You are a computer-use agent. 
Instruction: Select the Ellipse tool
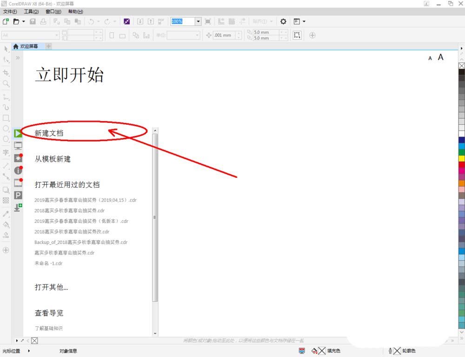[6, 128]
